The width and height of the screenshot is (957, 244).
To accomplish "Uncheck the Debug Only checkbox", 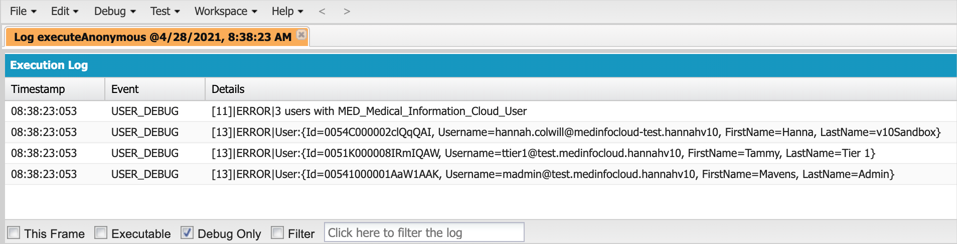I will click(x=187, y=232).
